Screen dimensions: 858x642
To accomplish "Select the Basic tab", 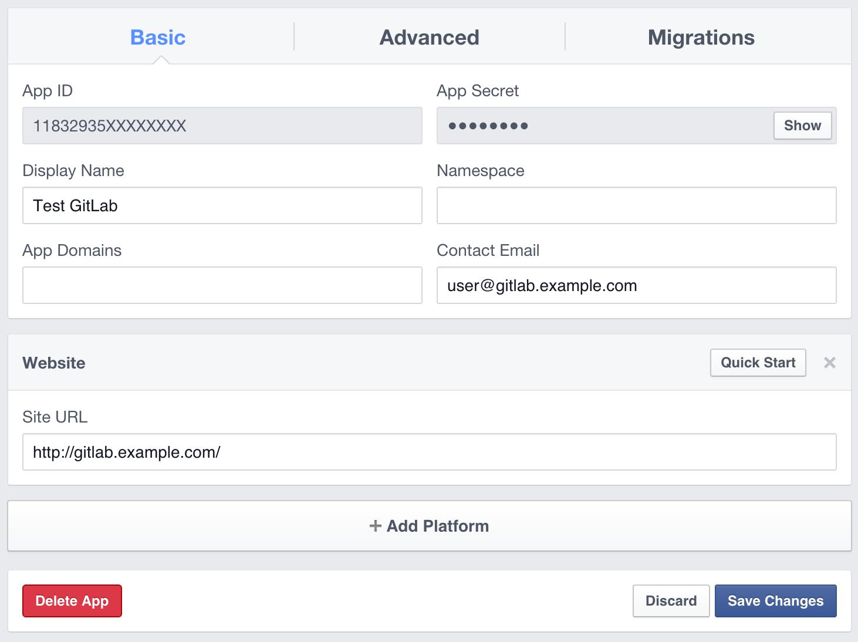I will click(157, 37).
